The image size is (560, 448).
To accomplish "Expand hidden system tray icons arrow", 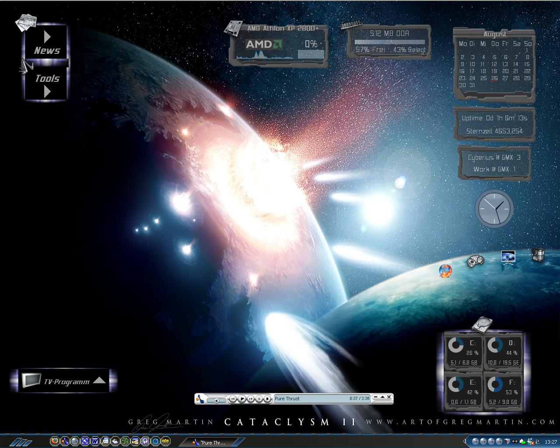I will click(465, 441).
